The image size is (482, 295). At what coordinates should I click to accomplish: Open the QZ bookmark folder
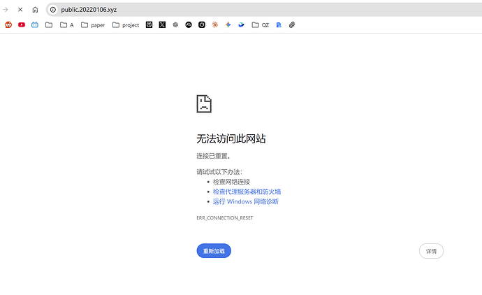pos(261,25)
